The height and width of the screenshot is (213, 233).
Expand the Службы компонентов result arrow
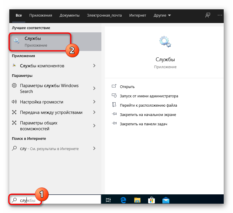(94, 66)
